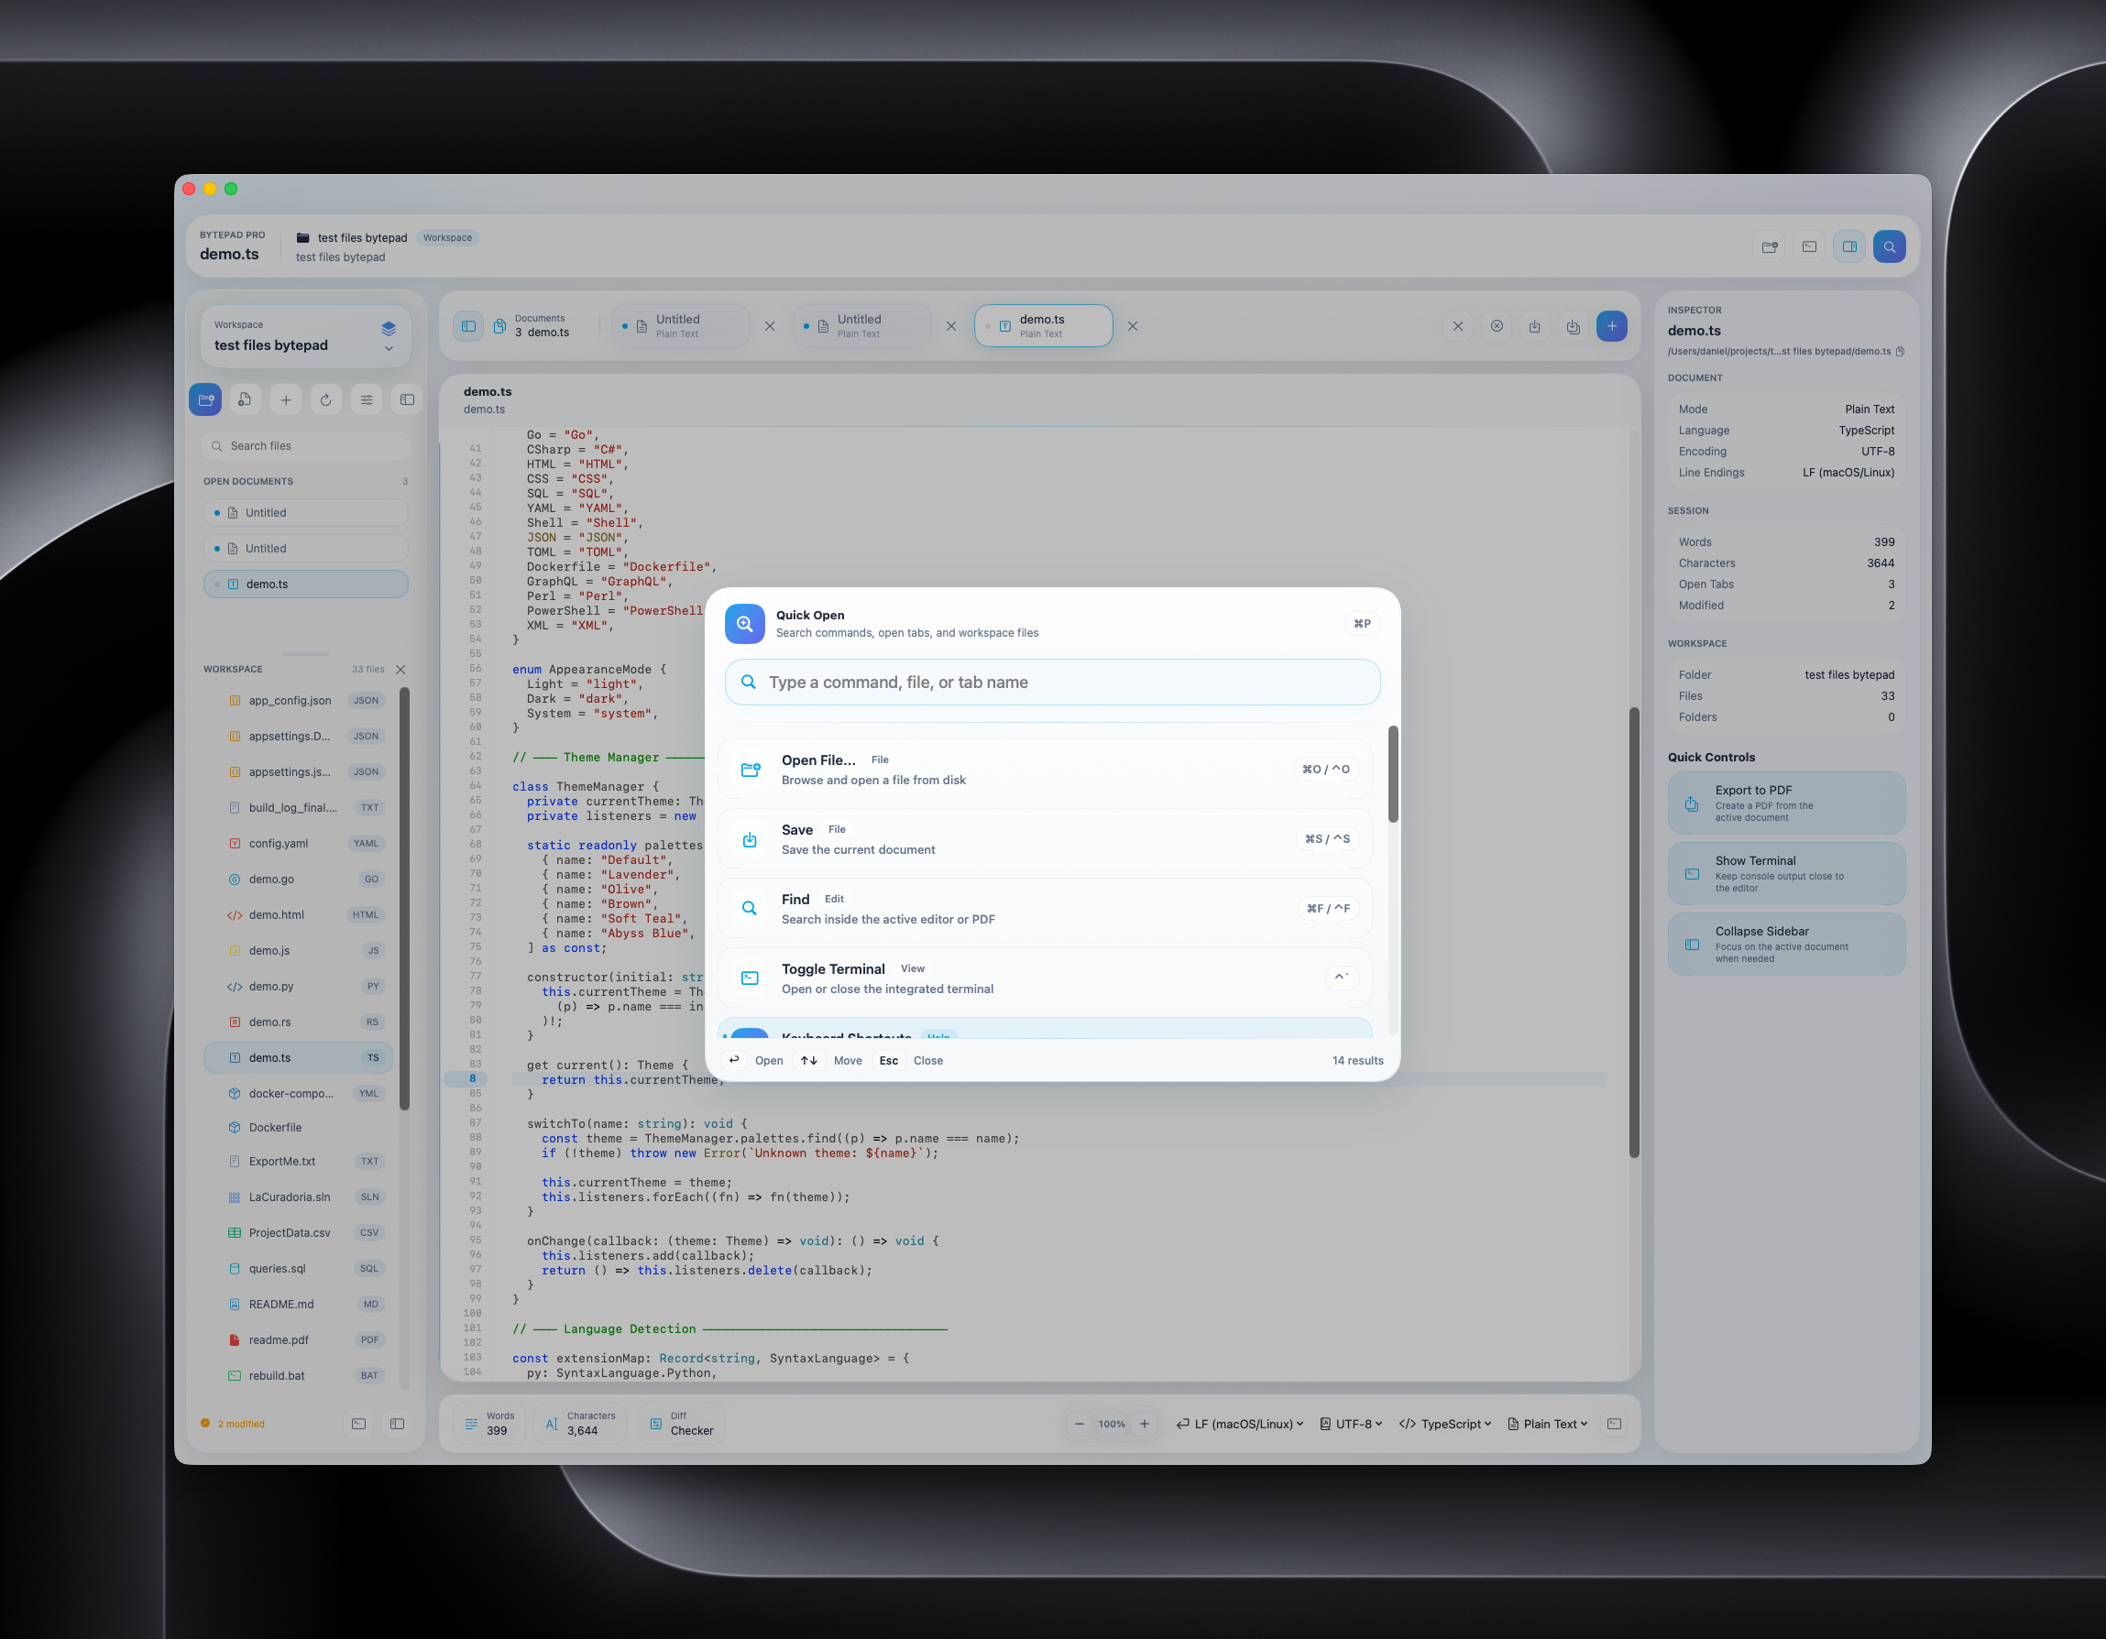The height and width of the screenshot is (1639, 2106).
Task: Switch to the first Untitled tab
Action: tap(680, 325)
